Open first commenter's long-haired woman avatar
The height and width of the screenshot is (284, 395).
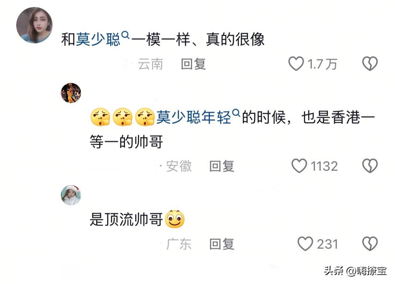(34, 25)
